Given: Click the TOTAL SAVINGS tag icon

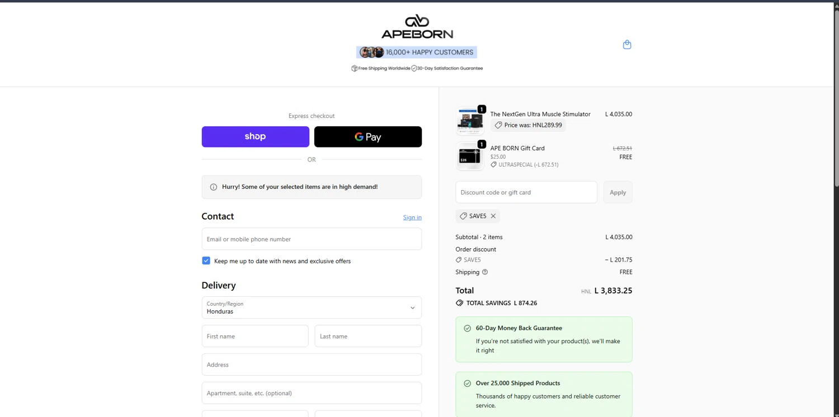Looking at the screenshot, I should pyautogui.click(x=460, y=303).
